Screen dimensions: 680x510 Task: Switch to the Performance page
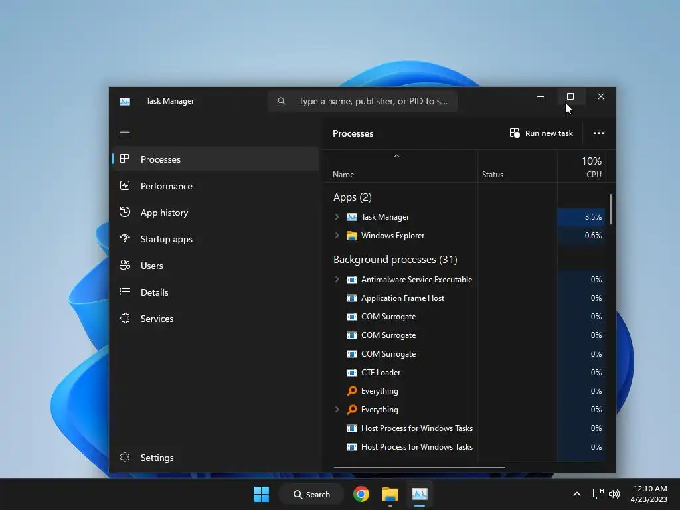[x=216, y=186]
